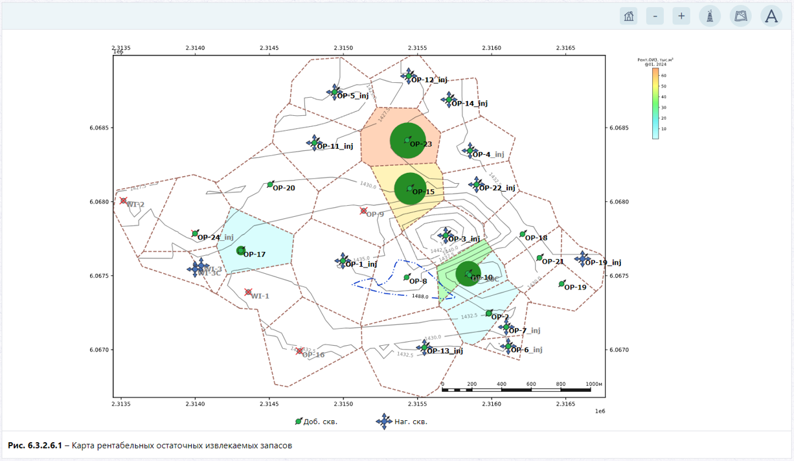Click the OP-12_inj injection well symbol
Viewport: 794px width, 461px height.
point(408,76)
